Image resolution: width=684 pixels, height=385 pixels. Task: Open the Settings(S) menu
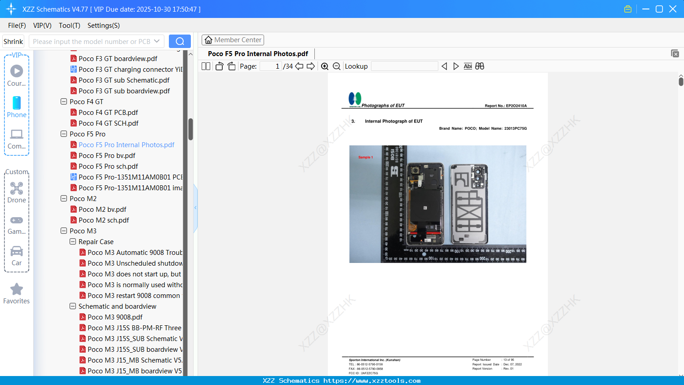104,26
